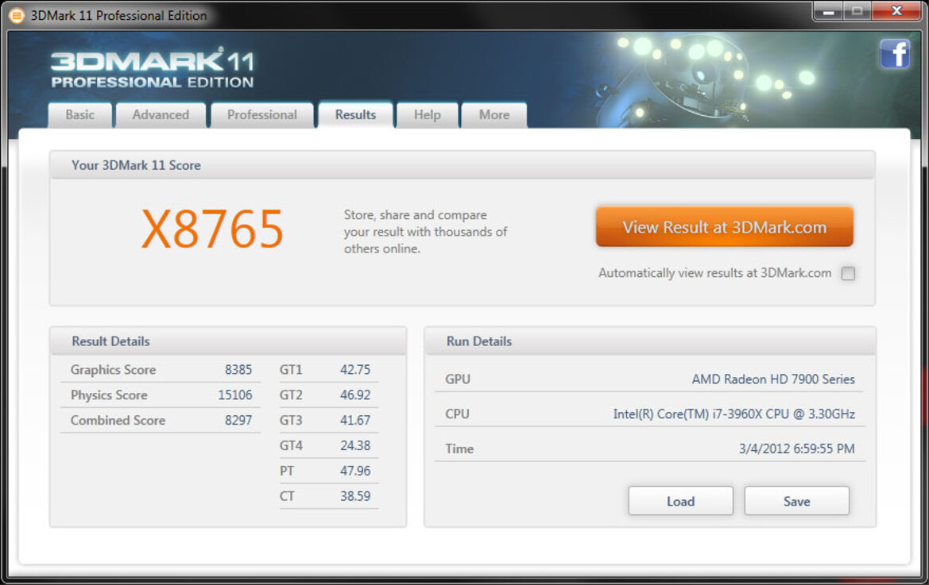
Task: Click the GT1 label
Action: pos(291,370)
